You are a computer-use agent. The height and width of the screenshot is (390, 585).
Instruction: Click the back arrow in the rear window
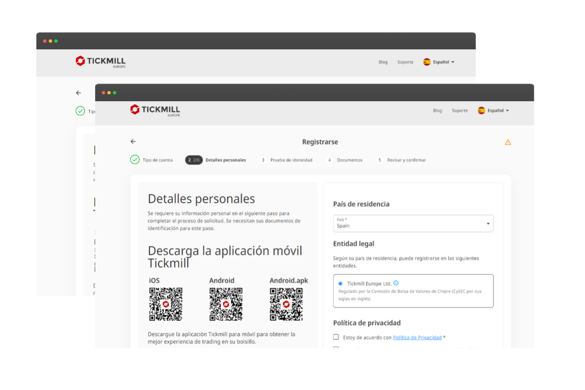[x=78, y=93]
